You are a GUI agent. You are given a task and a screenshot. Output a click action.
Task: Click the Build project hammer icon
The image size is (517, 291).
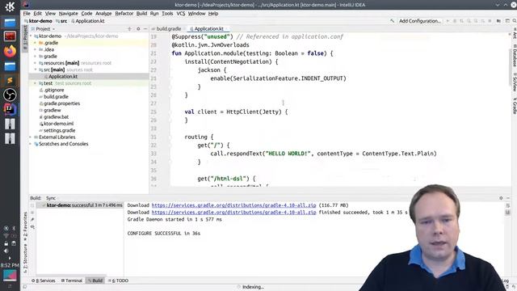392,21
